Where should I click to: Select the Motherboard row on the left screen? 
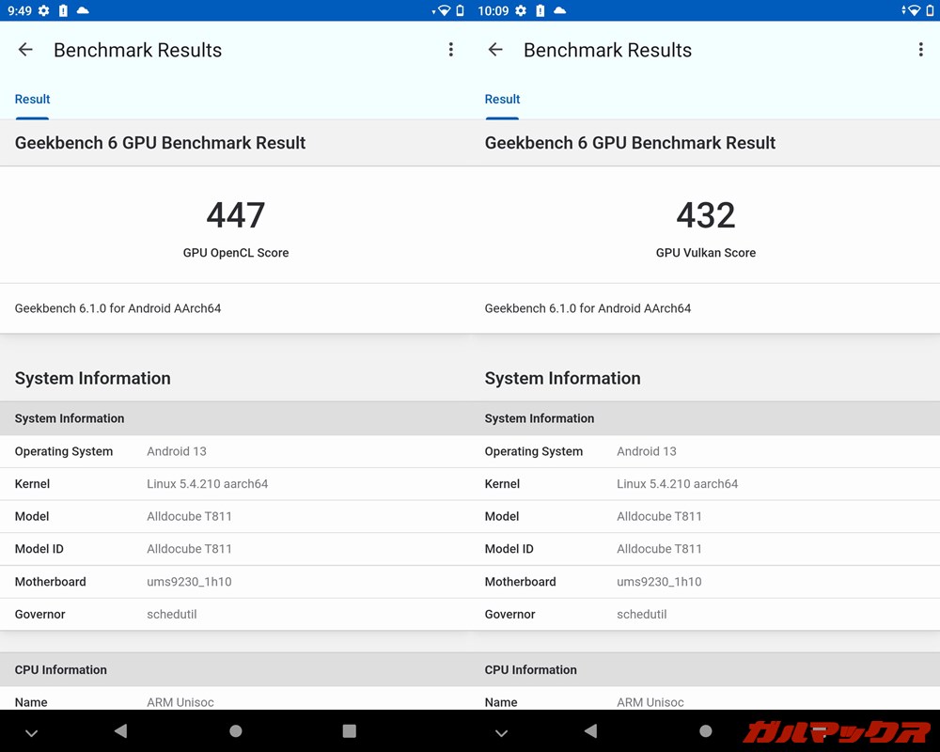pos(235,582)
